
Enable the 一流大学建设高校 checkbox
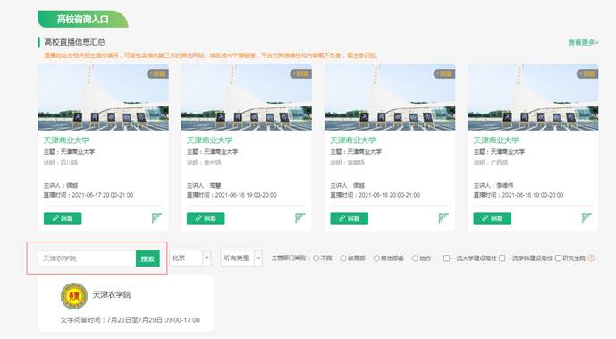tap(446, 258)
